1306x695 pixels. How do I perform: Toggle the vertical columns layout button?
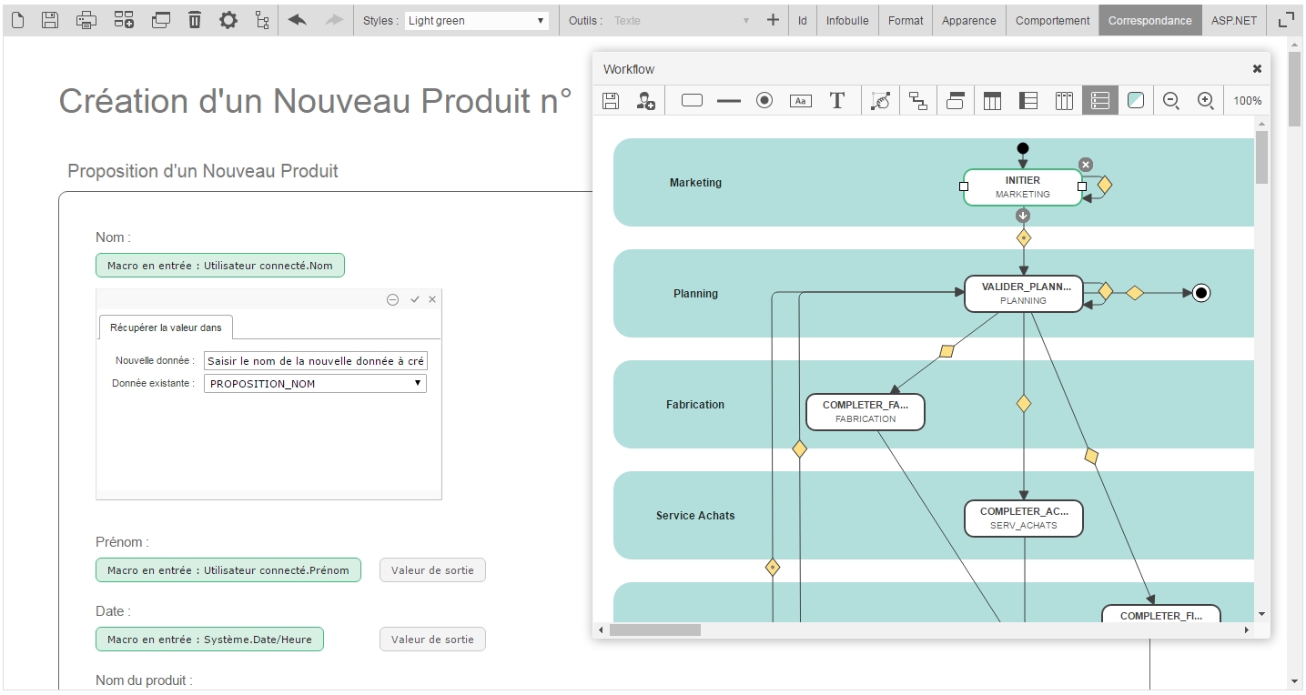1064,101
